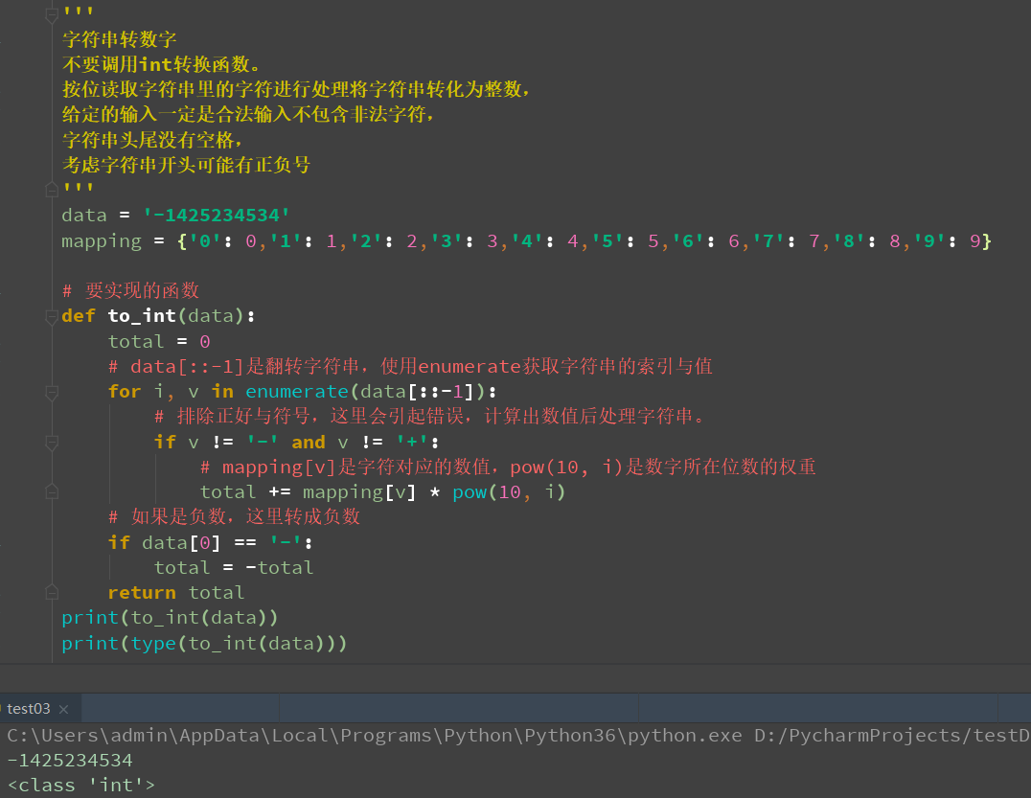Click the return keyword in to_int

[142, 593]
